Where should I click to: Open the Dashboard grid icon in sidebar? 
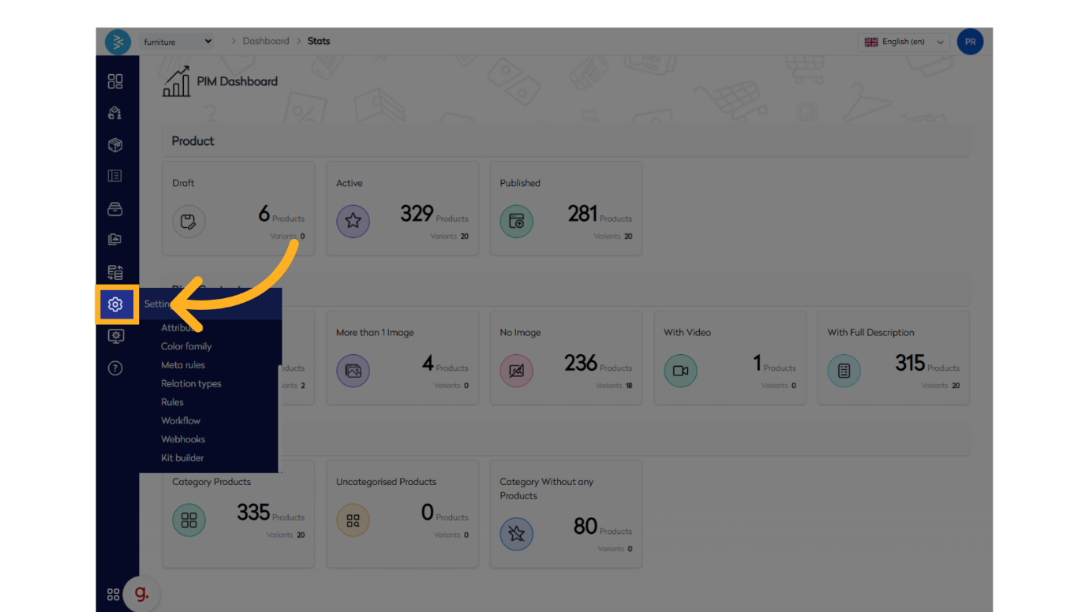(115, 81)
